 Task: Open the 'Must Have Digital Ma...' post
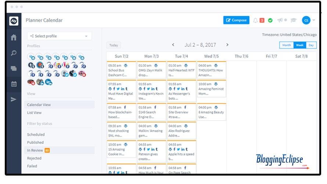[121, 91]
